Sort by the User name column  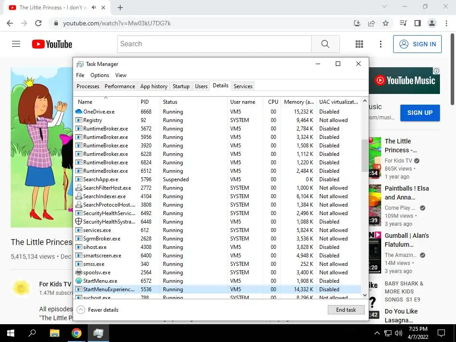[245, 102]
